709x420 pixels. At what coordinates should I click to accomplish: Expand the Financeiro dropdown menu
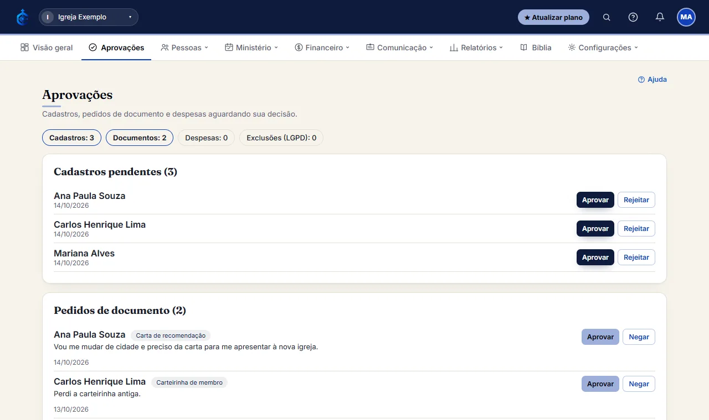point(322,48)
